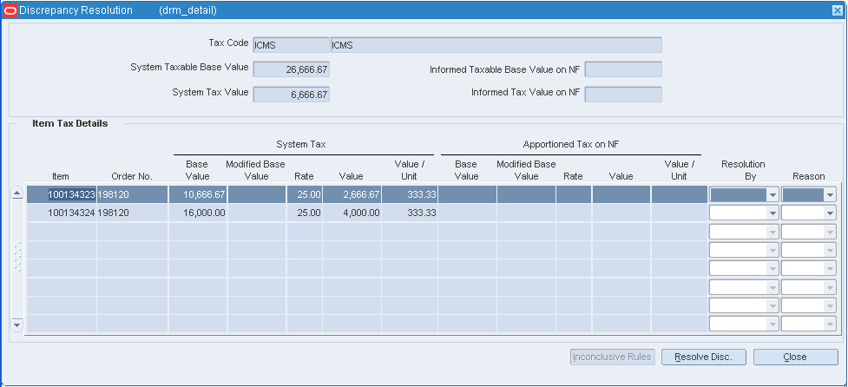Click base value 10,666.67
Viewport: 848px width, 387px height.
tap(198, 194)
